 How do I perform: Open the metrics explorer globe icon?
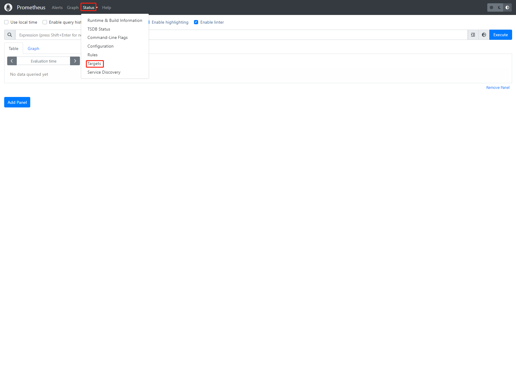(x=484, y=35)
